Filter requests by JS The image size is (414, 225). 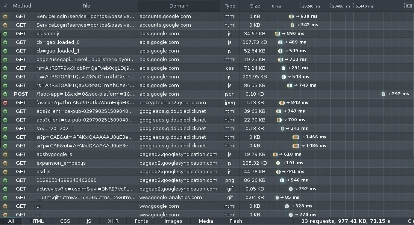(x=89, y=221)
